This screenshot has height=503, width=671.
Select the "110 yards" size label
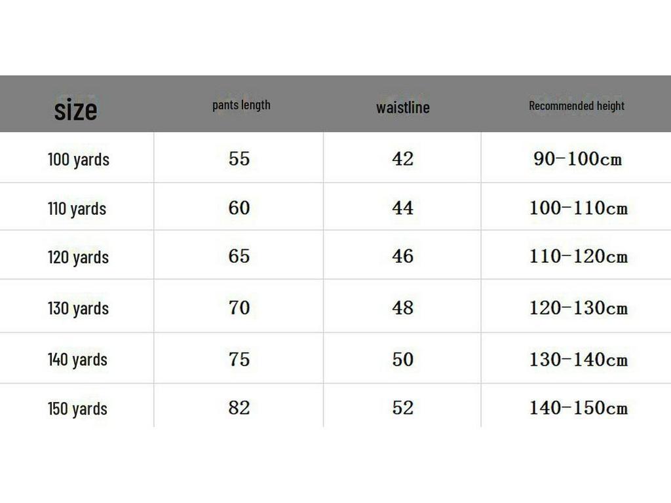pos(77,209)
